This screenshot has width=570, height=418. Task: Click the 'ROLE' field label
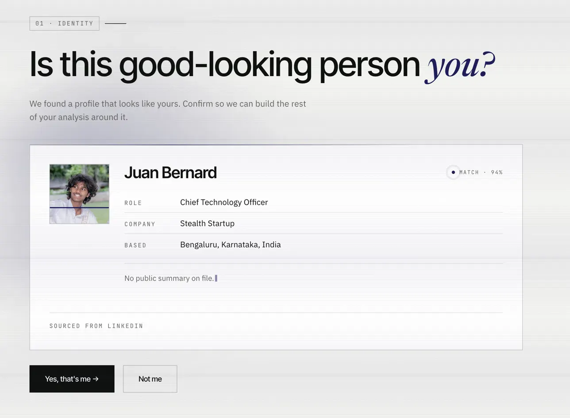[x=133, y=203]
